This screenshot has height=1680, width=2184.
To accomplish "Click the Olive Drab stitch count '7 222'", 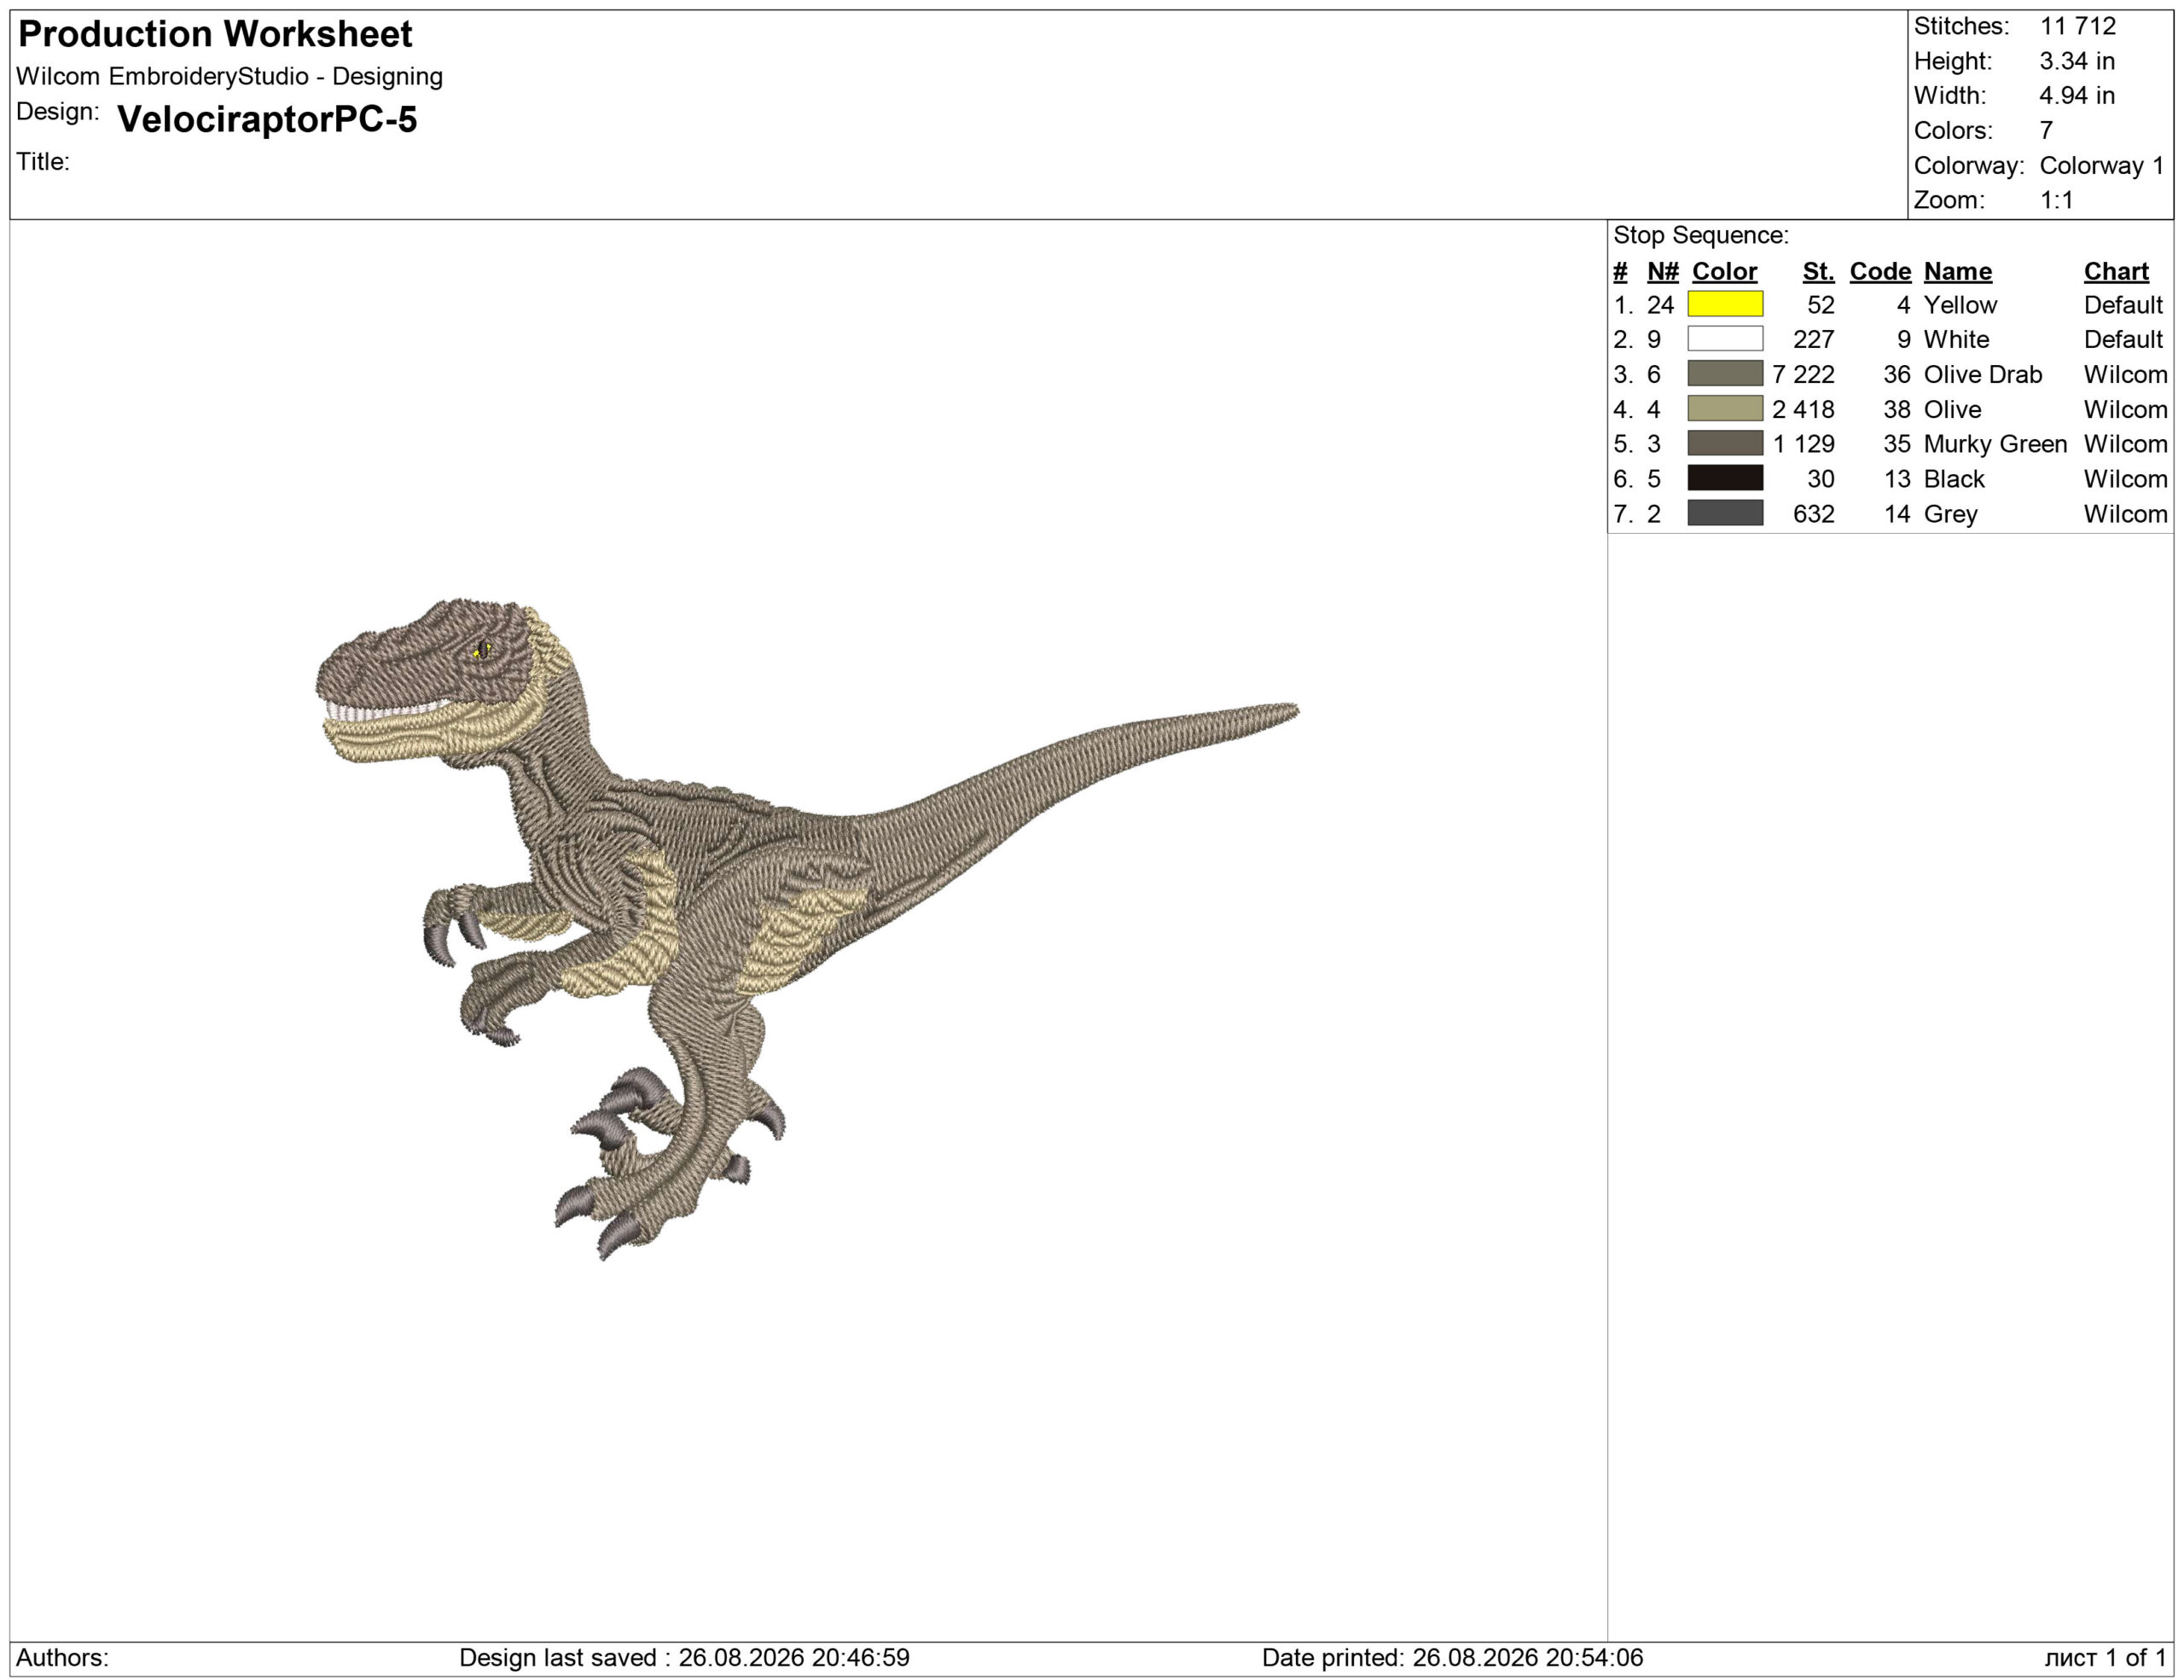I will (x=1803, y=374).
